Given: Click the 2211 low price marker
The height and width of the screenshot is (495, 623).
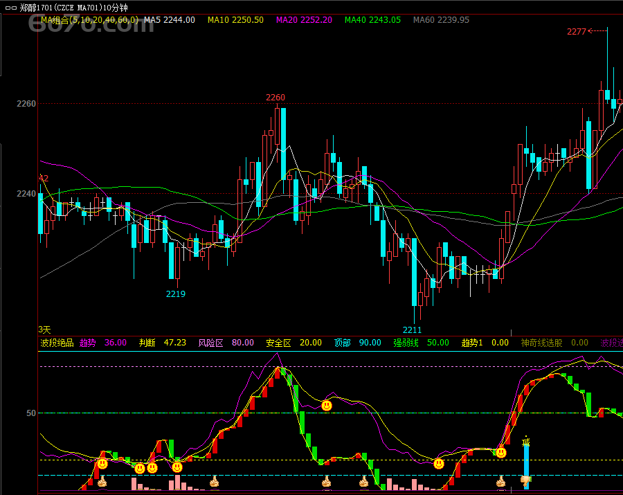Looking at the screenshot, I should [x=413, y=330].
